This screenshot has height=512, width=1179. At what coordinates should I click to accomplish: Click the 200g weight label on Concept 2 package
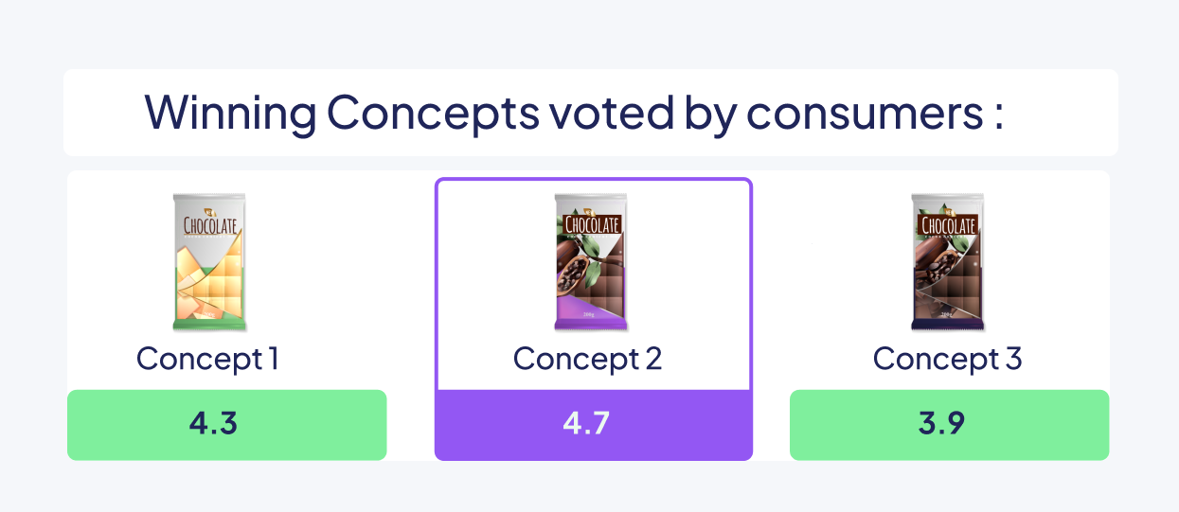(x=589, y=314)
